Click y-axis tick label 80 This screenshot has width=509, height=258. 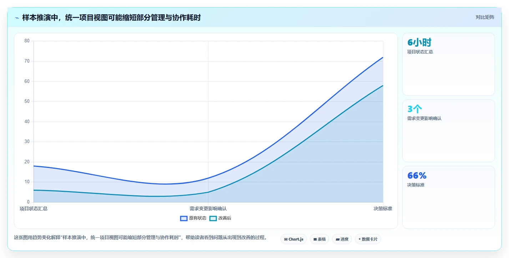(x=27, y=41)
